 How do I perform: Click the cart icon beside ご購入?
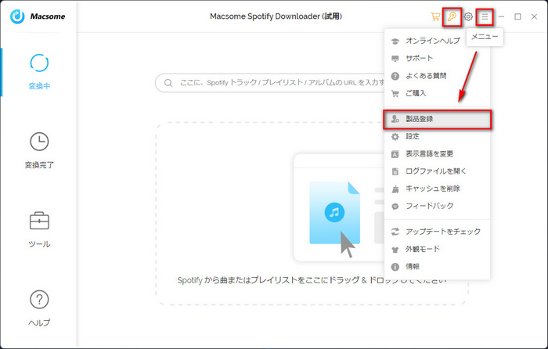395,94
